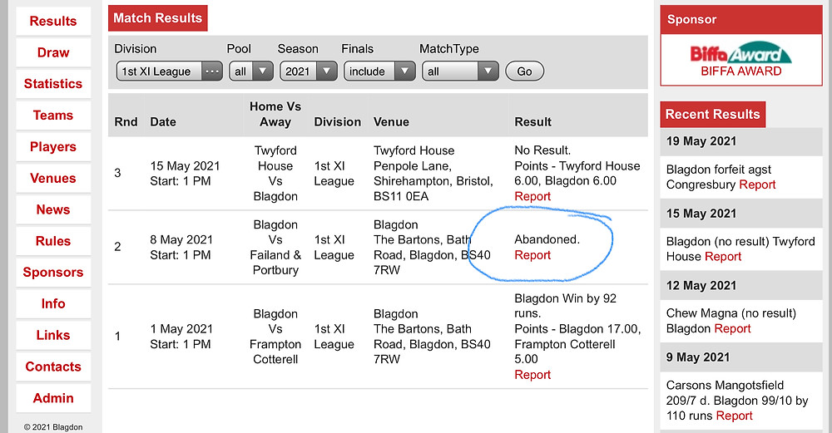Open Carsons Mangotsfield result Report link
The width and height of the screenshot is (832, 433).
[x=734, y=416]
